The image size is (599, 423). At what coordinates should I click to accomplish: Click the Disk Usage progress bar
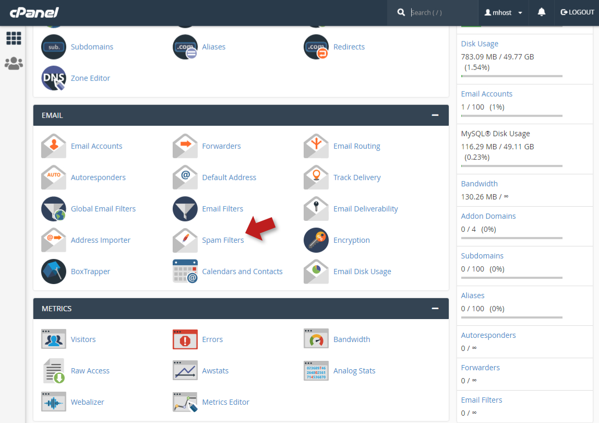(x=511, y=76)
